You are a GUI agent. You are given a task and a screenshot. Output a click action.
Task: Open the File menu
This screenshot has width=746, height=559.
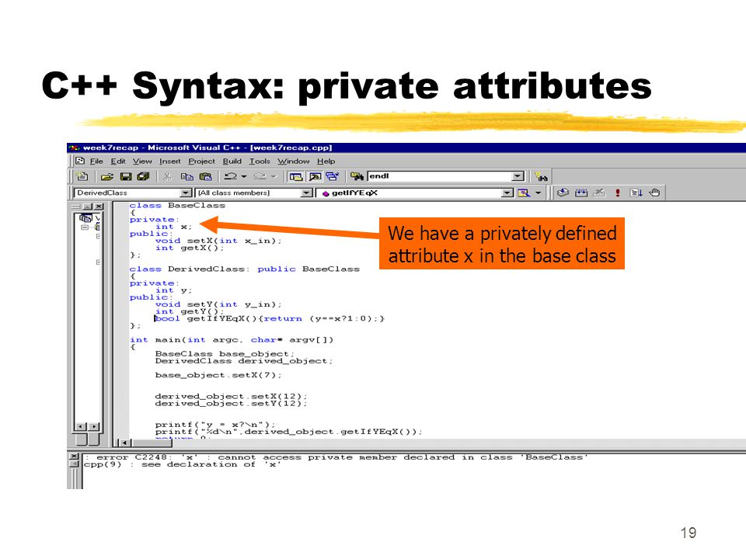tap(96, 161)
